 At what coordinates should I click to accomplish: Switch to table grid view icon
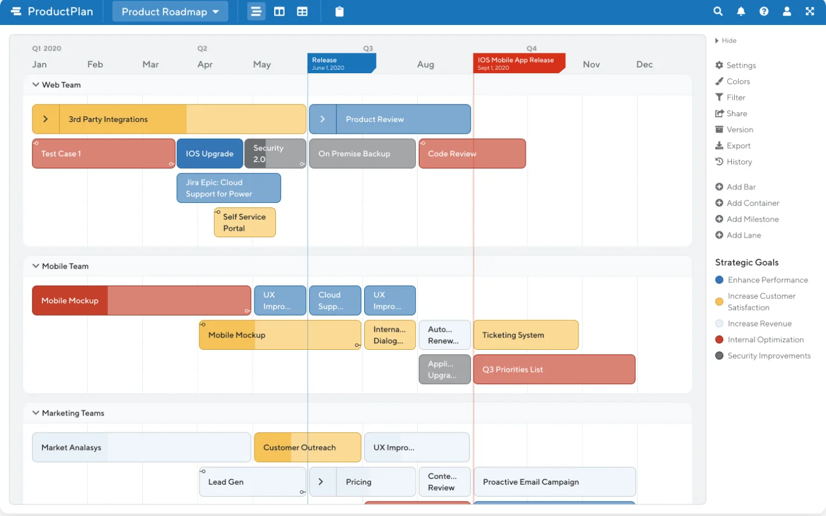(302, 12)
